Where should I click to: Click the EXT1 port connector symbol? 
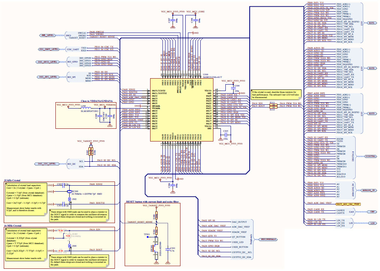[373, 22]
